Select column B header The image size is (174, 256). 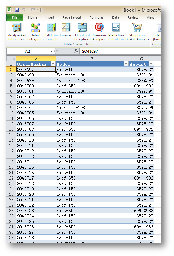coord(92,59)
